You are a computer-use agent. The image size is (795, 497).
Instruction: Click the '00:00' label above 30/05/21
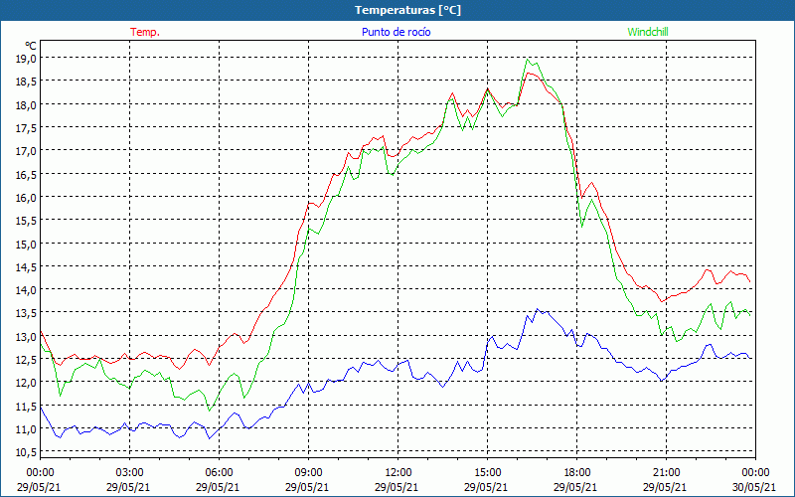(756, 472)
